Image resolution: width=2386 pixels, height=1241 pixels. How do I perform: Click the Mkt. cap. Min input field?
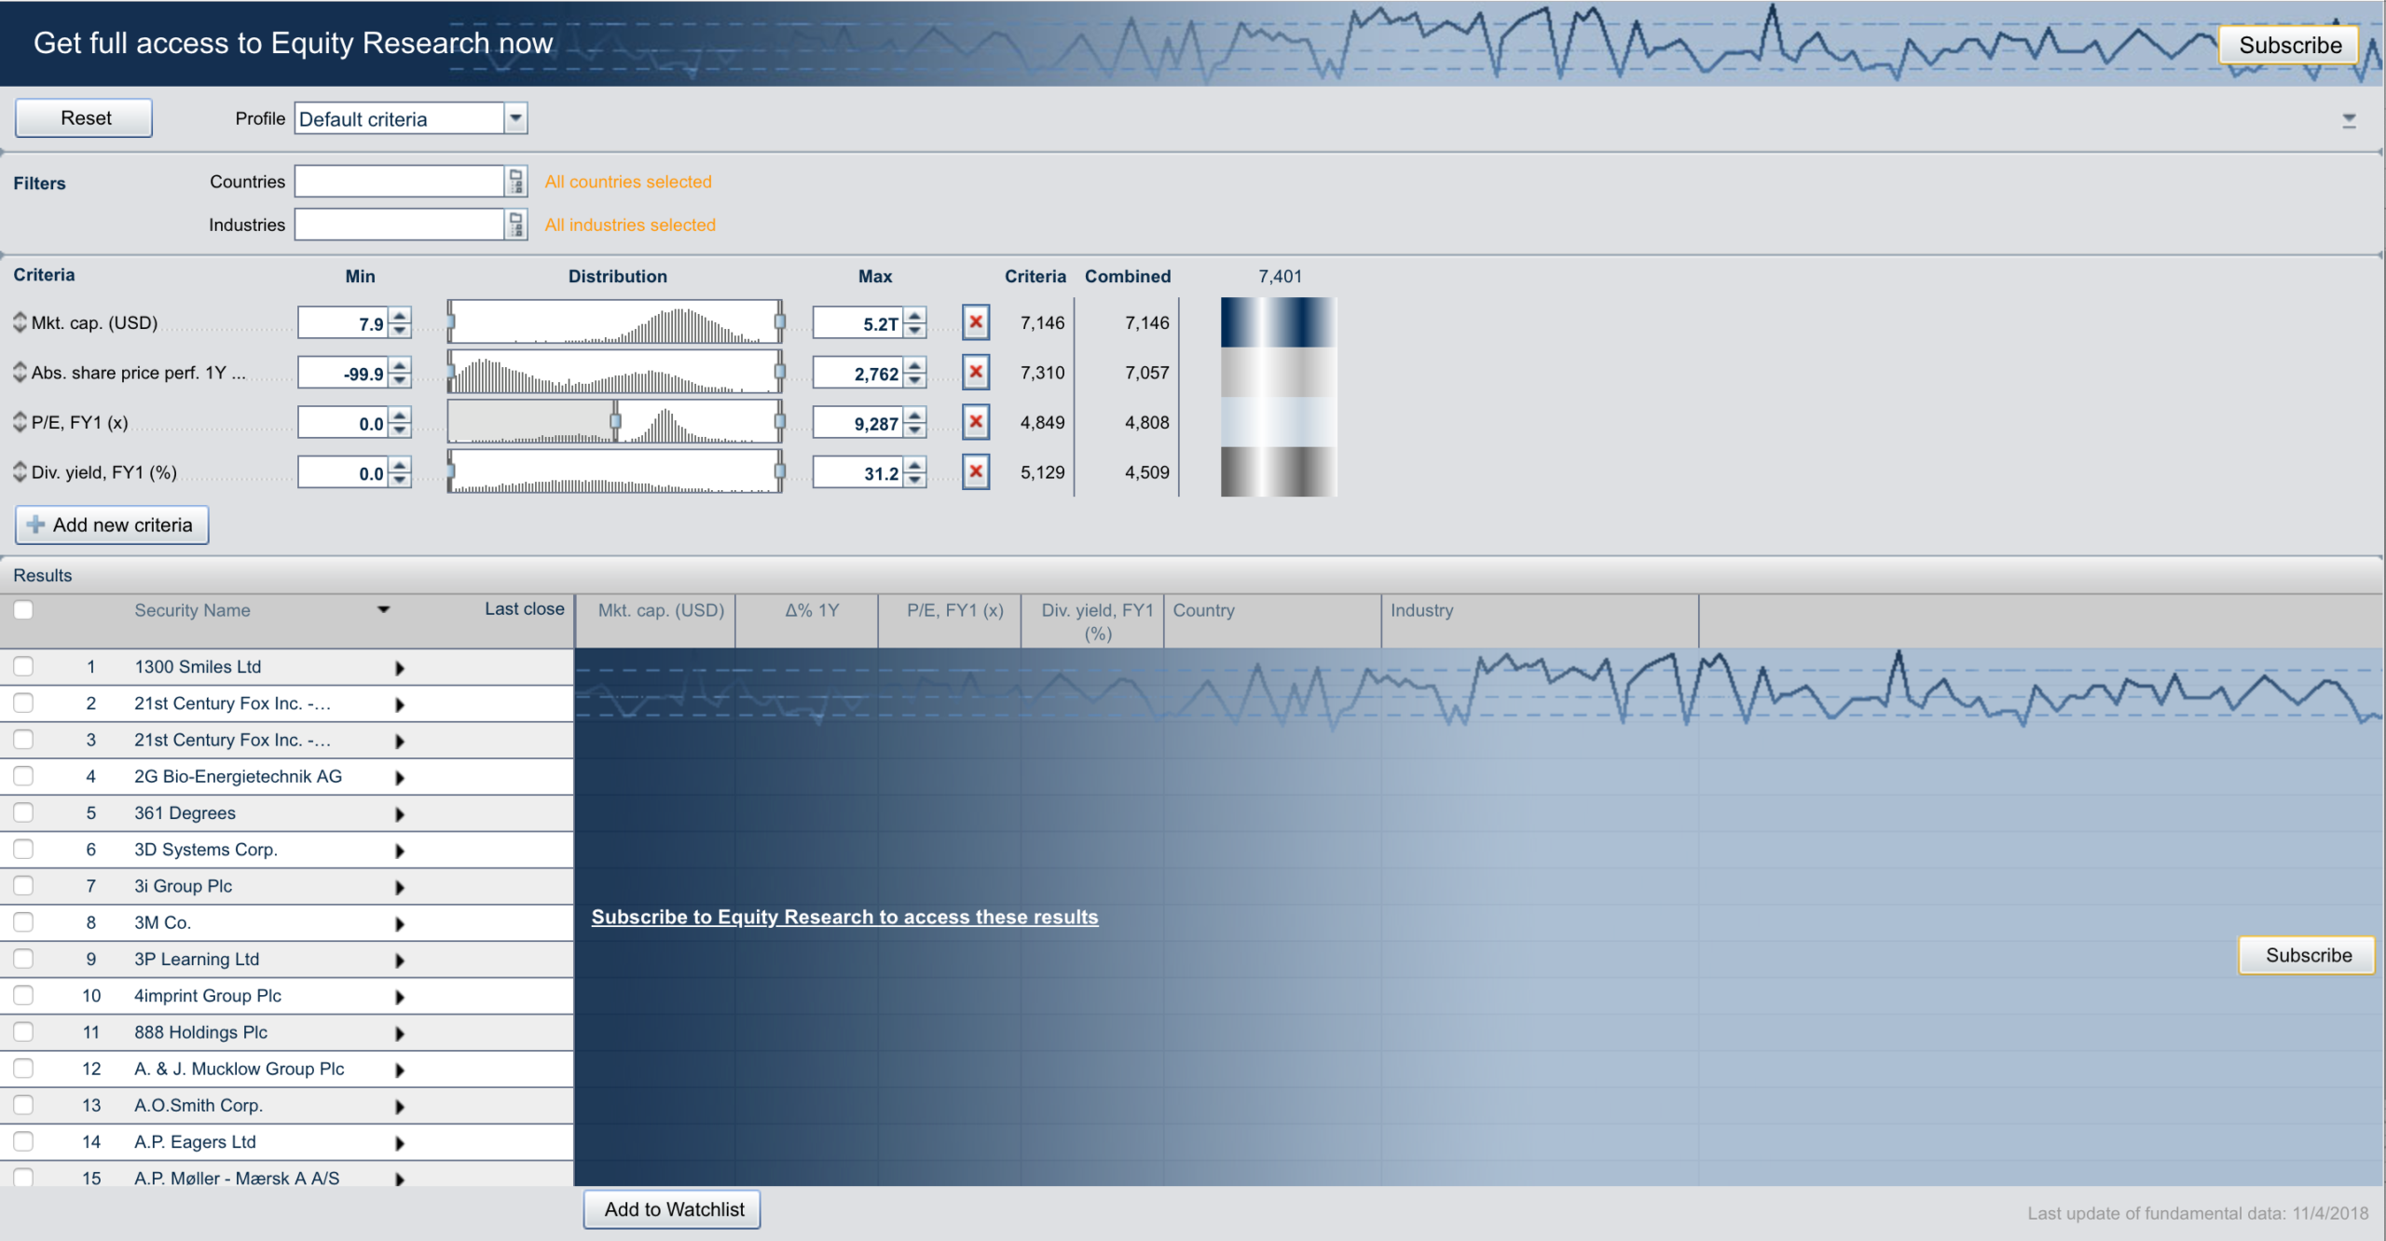pyautogui.click(x=342, y=323)
